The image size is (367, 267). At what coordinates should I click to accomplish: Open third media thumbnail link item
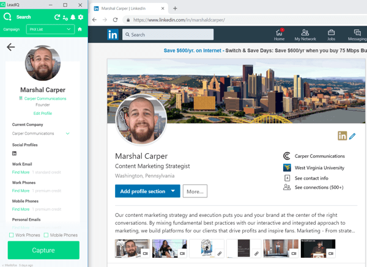pyautogui.click(x=207, y=249)
